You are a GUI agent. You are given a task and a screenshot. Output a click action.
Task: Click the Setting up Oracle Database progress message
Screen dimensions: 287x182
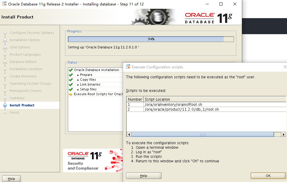pos(103,47)
